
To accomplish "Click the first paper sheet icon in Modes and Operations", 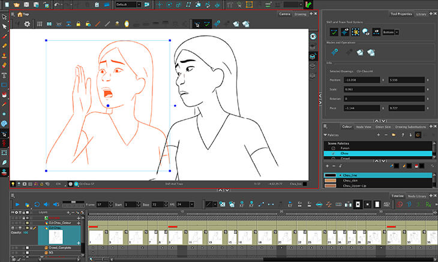I will [360, 52].
